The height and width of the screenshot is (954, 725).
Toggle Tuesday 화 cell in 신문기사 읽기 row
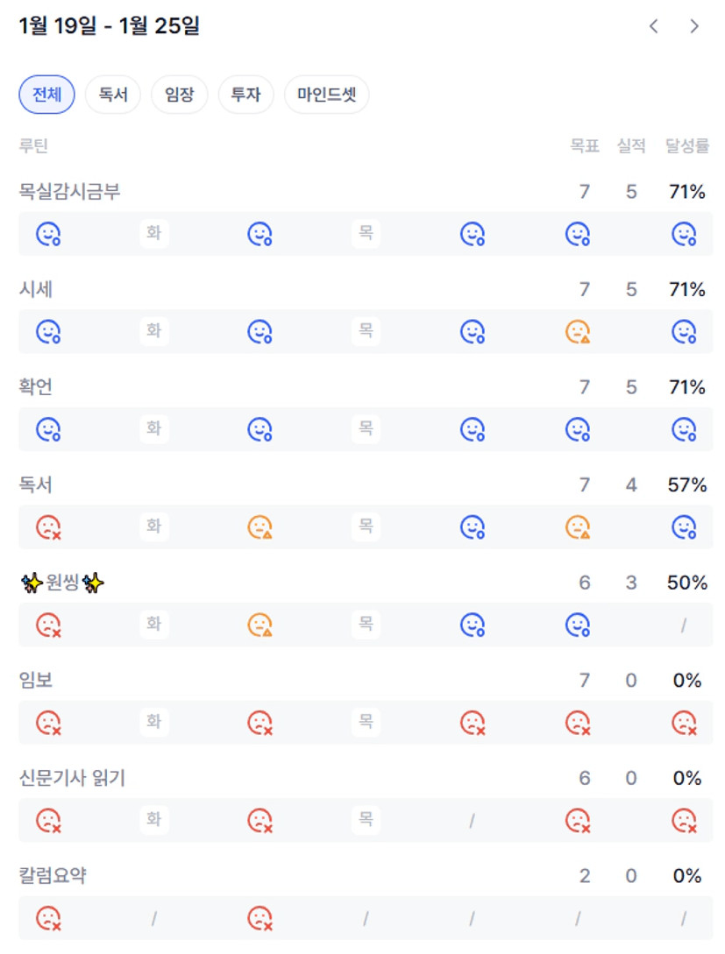click(154, 821)
